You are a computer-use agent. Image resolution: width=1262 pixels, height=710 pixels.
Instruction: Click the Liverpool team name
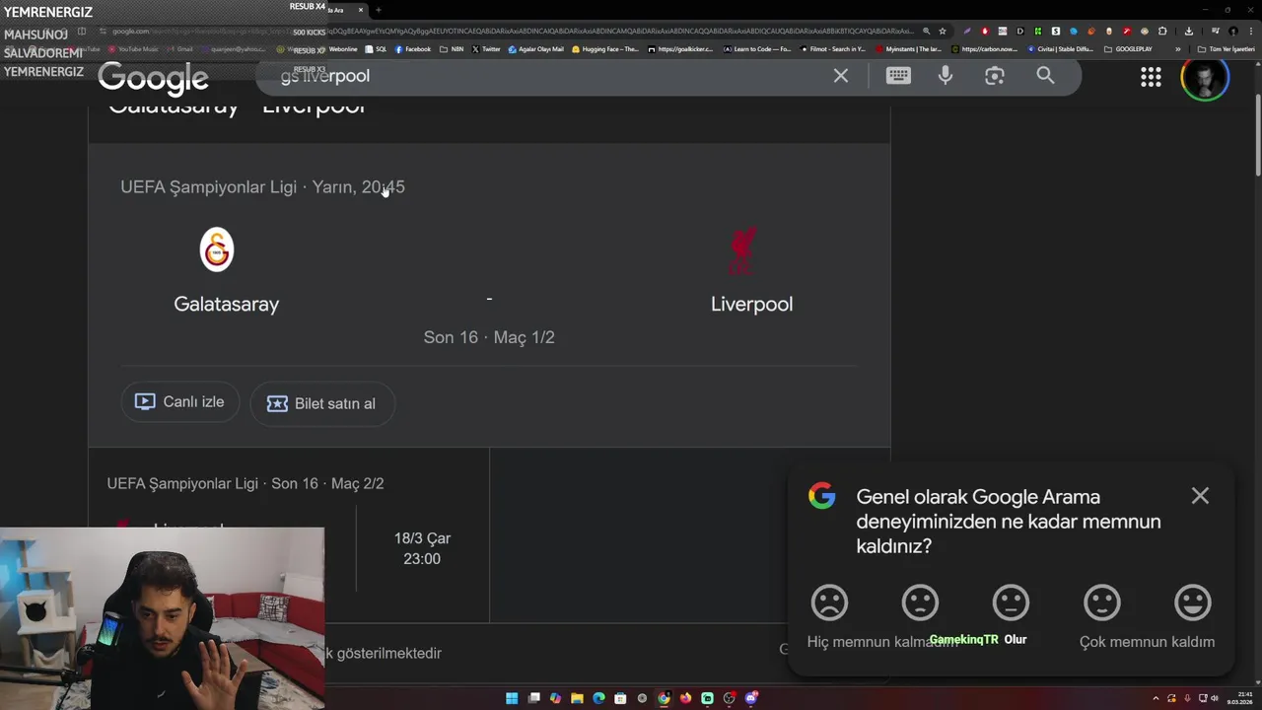751,304
